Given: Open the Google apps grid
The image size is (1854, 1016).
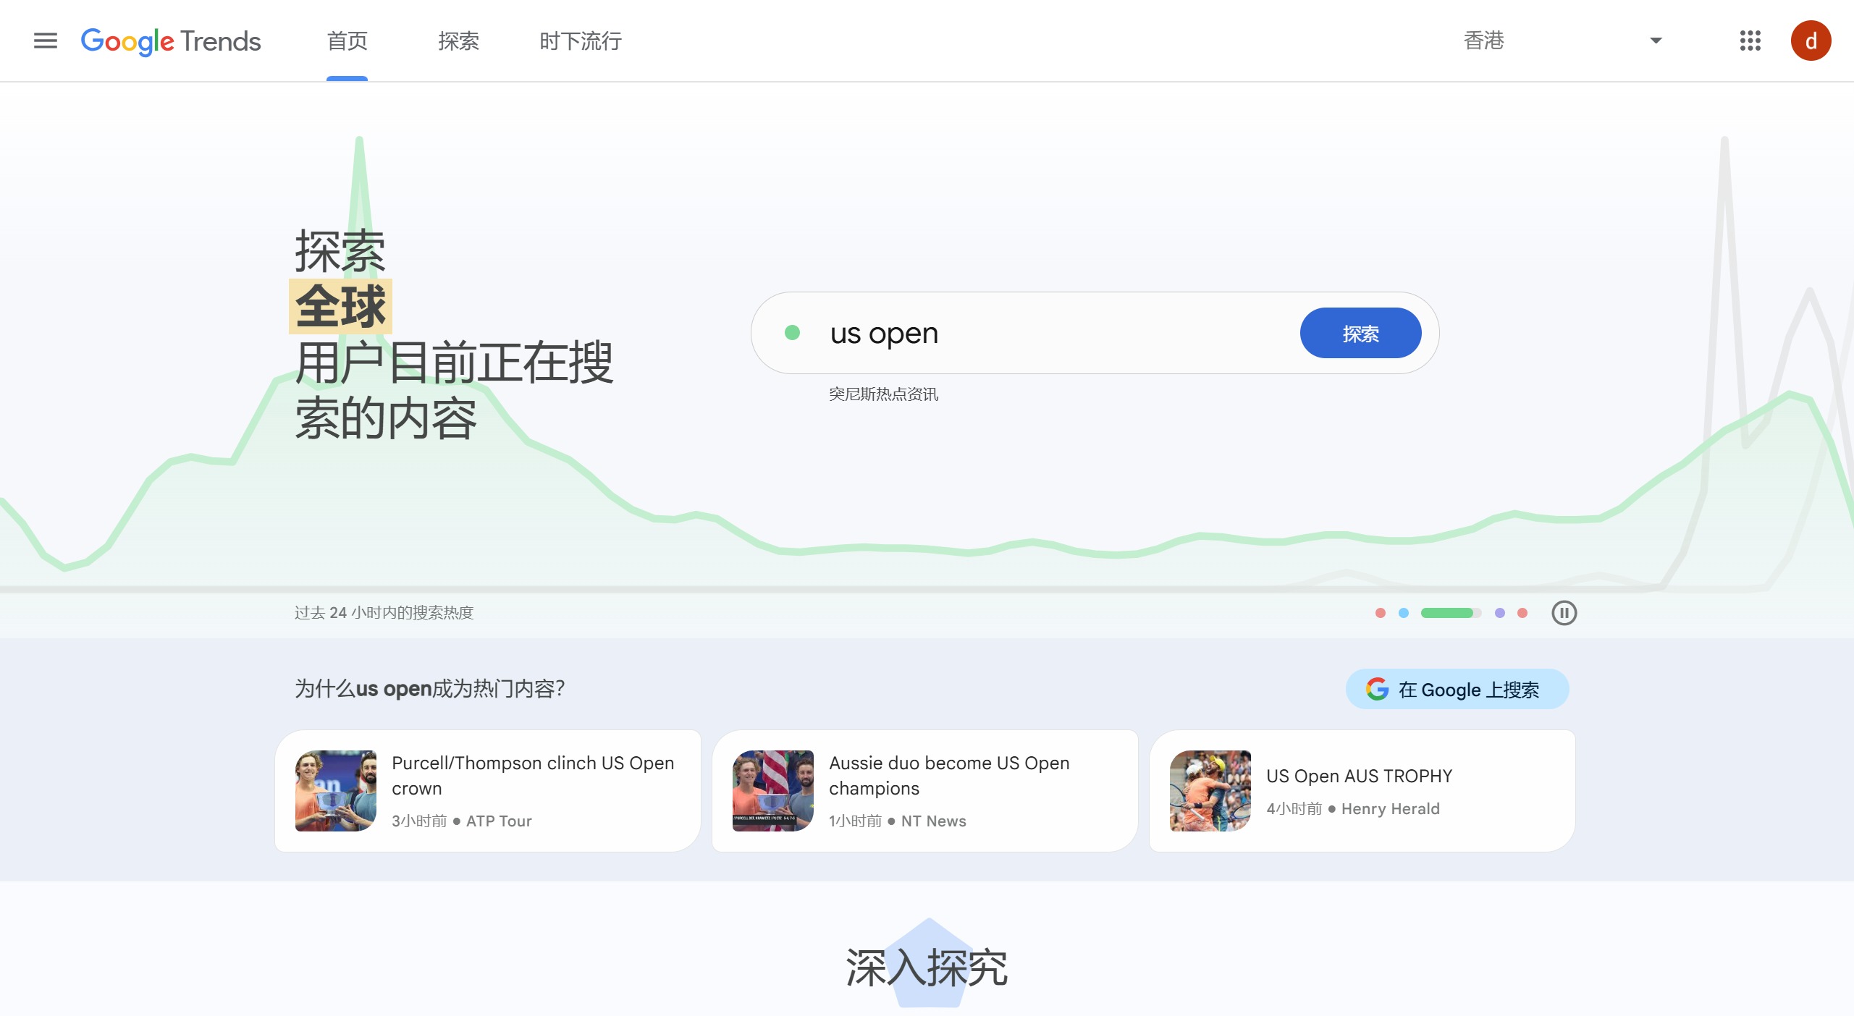Looking at the screenshot, I should [x=1751, y=41].
